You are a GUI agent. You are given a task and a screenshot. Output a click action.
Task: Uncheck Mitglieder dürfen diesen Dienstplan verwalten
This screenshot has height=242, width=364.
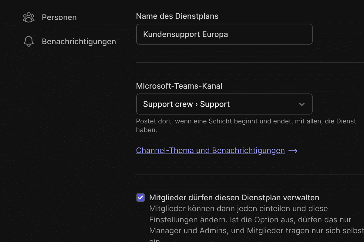[140, 198]
